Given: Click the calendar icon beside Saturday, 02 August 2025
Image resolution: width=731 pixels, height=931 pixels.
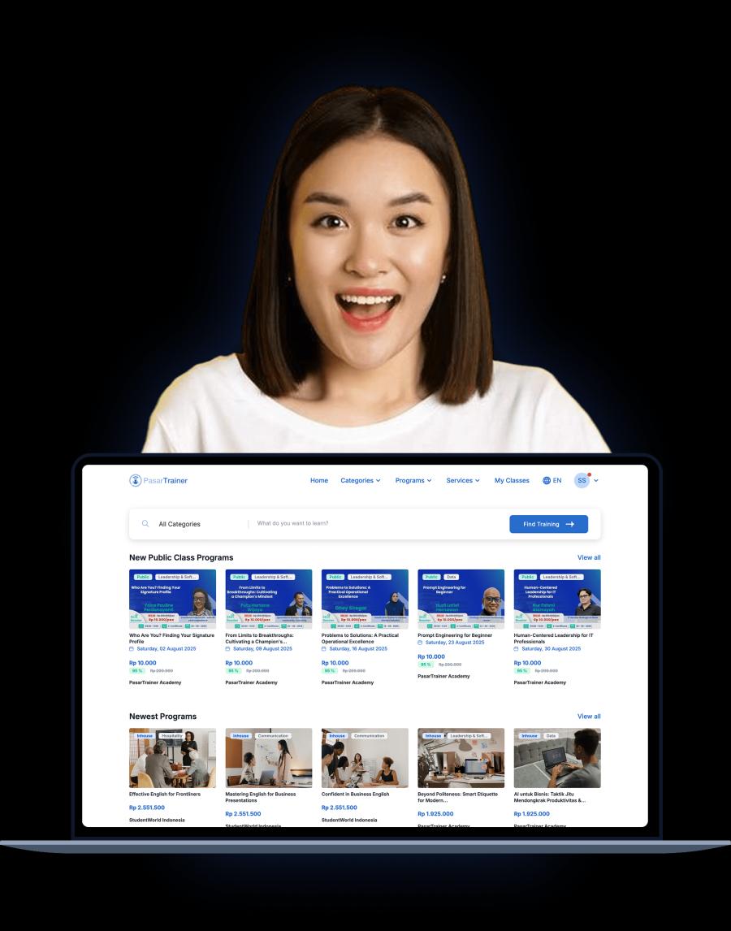Looking at the screenshot, I should click(x=132, y=649).
